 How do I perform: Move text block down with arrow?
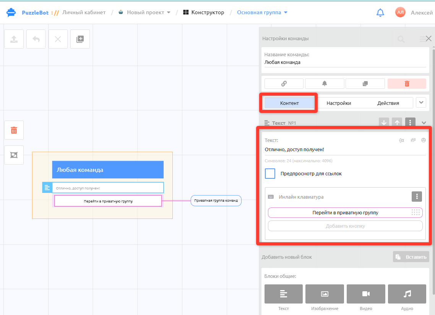[x=384, y=122]
